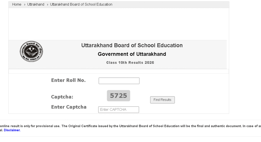The height and width of the screenshot is (142, 261).
Task: Open the Disclaimer link
Action: [12, 130]
